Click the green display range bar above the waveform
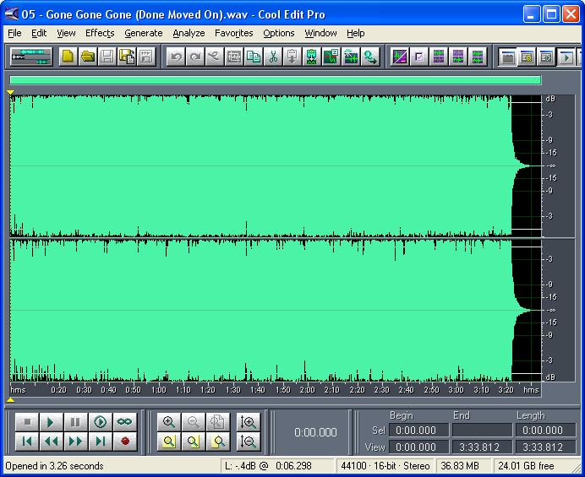Image resolution: width=585 pixels, height=477 pixels. (275, 80)
